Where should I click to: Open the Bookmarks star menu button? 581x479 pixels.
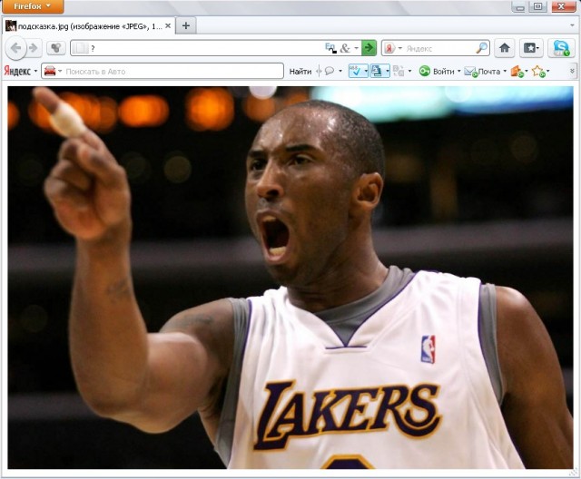click(x=531, y=48)
